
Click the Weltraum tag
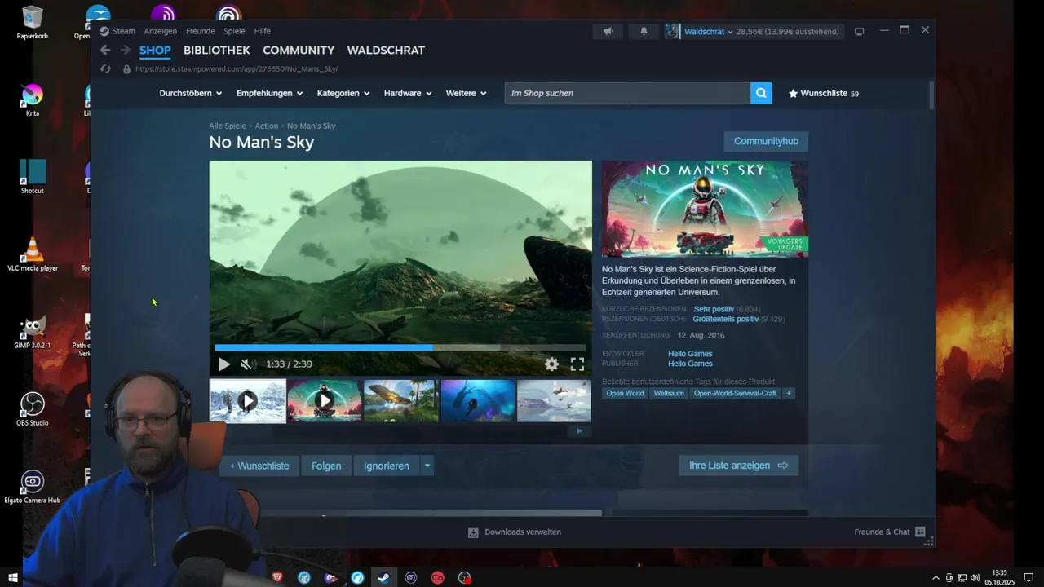tap(669, 394)
